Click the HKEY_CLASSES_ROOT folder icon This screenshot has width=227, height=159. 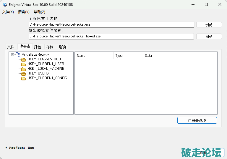pyautogui.click(x=24, y=59)
